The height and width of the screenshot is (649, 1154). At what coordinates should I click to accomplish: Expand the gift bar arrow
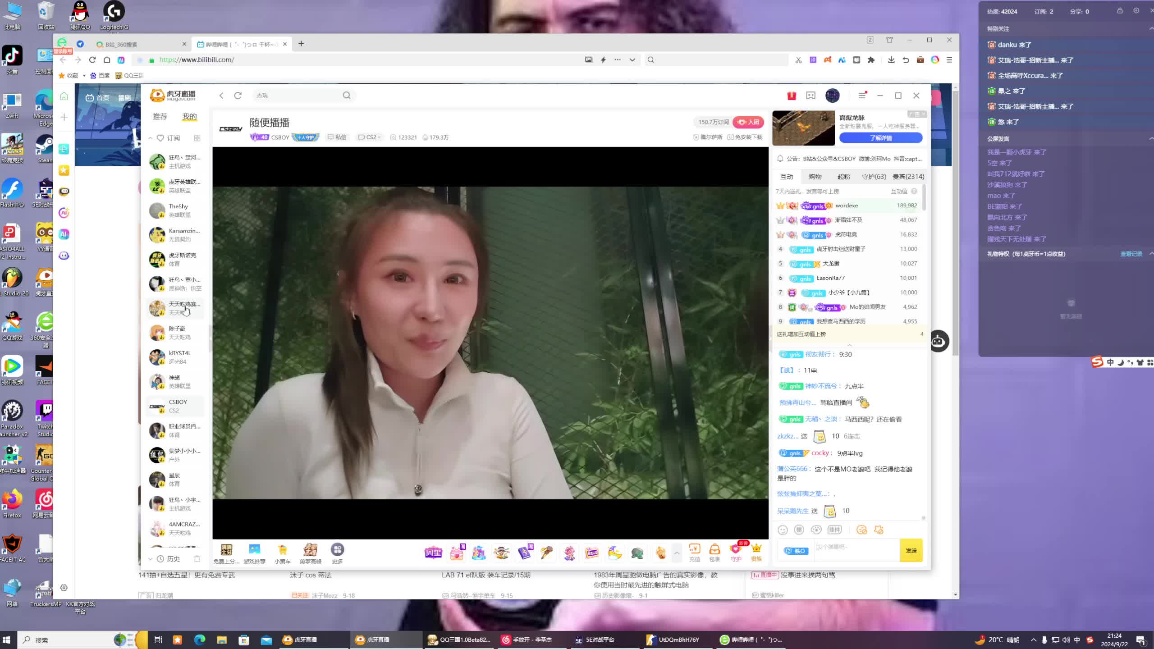677,553
